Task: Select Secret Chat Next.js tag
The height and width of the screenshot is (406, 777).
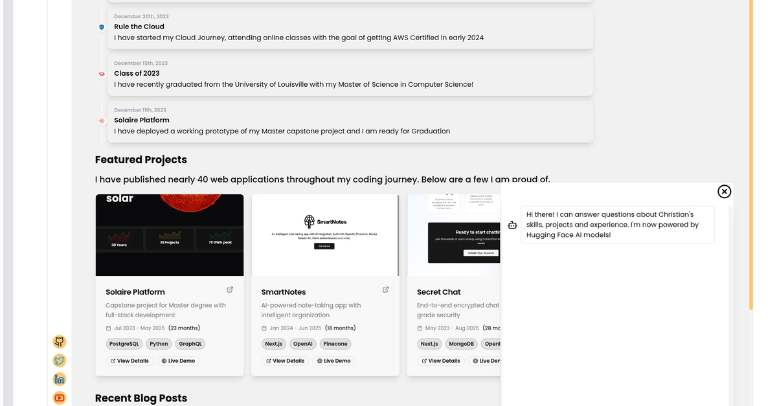Action: [429, 344]
